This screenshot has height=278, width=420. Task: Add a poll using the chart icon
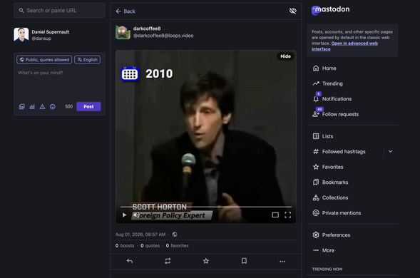click(32, 107)
